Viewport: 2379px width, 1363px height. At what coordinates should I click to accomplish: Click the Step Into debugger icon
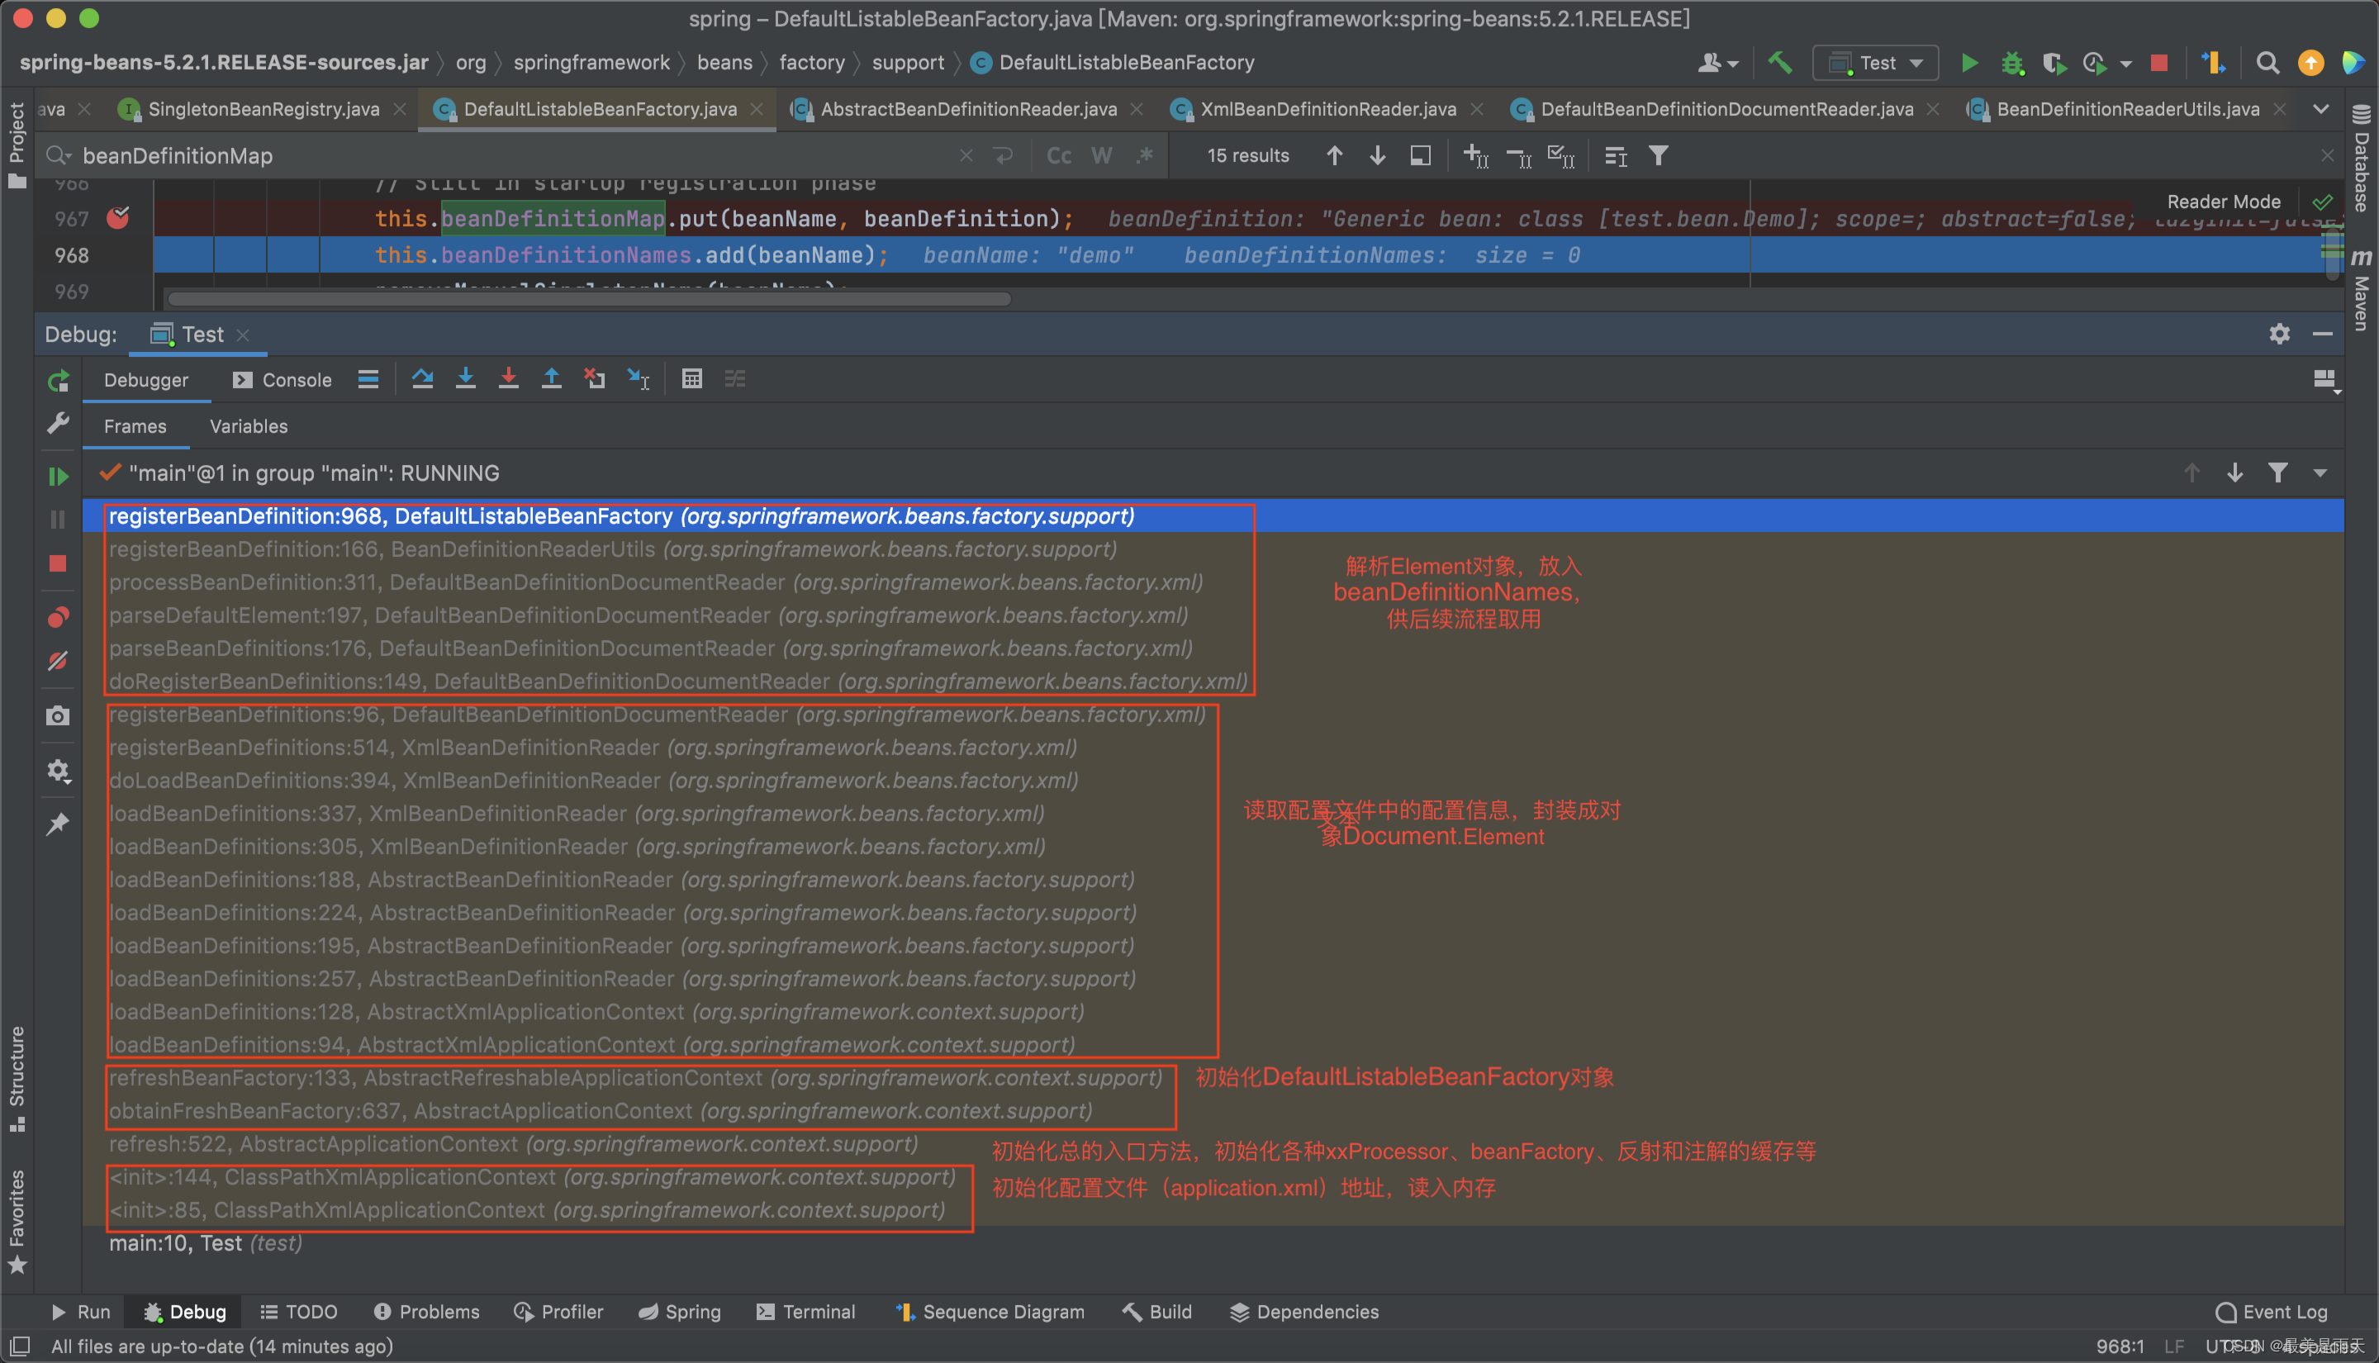click(465, 379)
